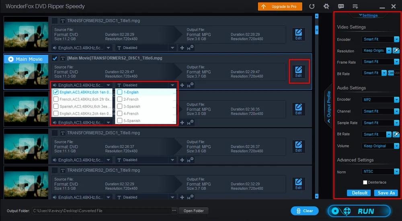This screenshot has height=221, width=402.
Task: Add subtitle plus icon for Title5
Action: click(182, 48)
